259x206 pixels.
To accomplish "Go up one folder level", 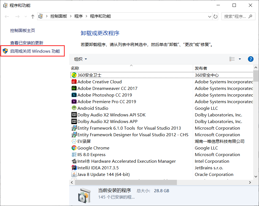I will 33,16.
